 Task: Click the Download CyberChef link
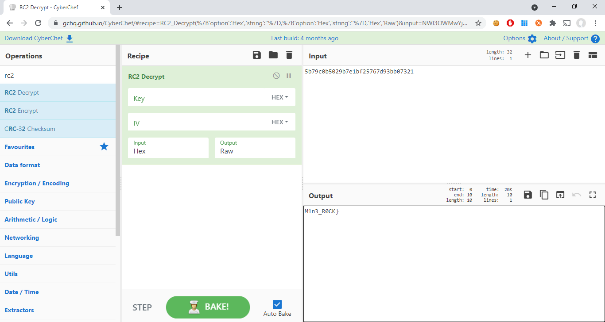34,38
